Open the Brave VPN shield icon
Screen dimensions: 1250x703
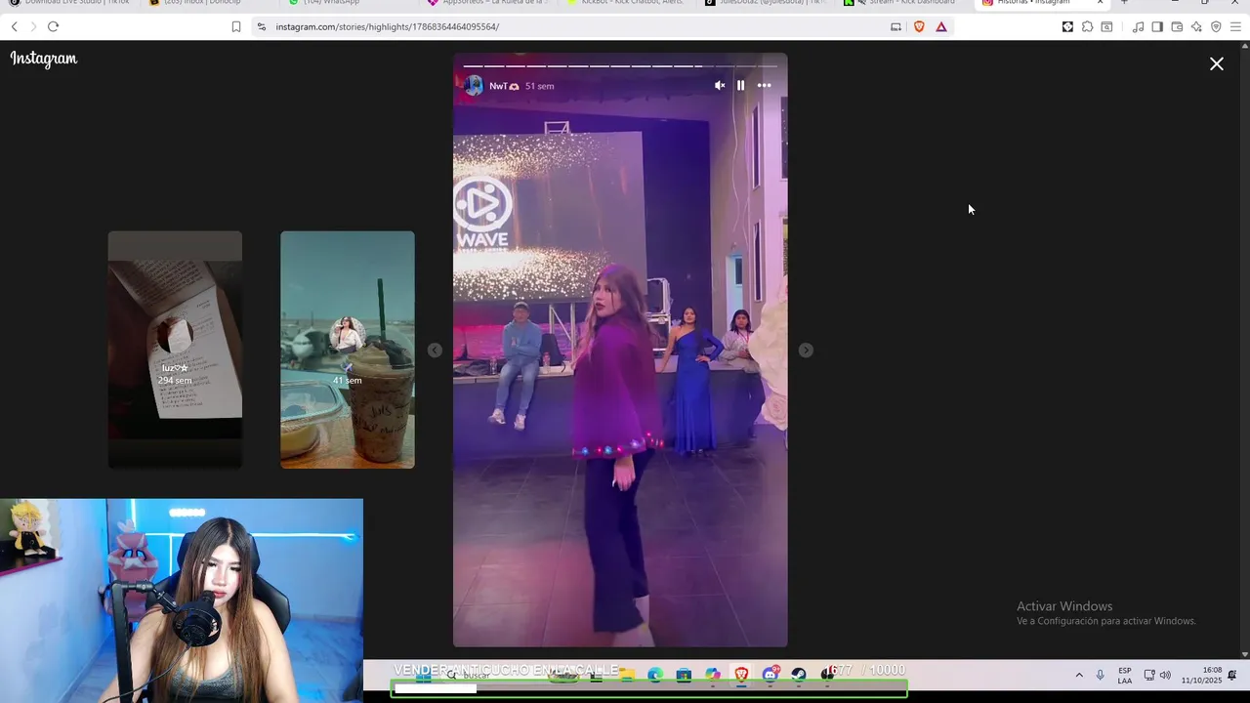[x=1216, y=26]
